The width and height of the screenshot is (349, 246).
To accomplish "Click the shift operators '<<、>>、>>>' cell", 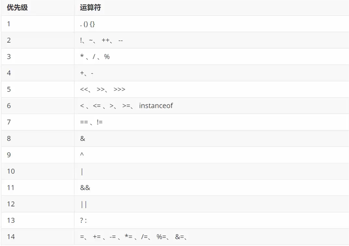I will (103, 89).
